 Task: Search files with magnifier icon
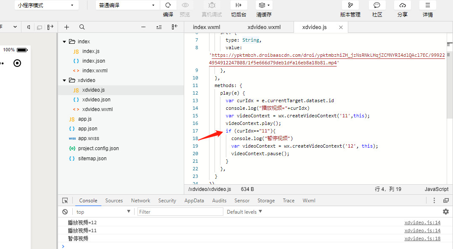(x=82, y=27)
